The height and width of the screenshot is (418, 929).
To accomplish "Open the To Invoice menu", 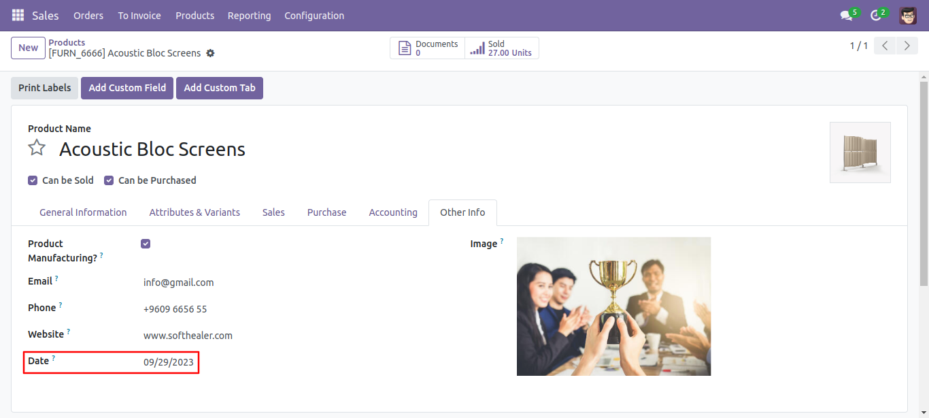I will (x=139, y=15).
